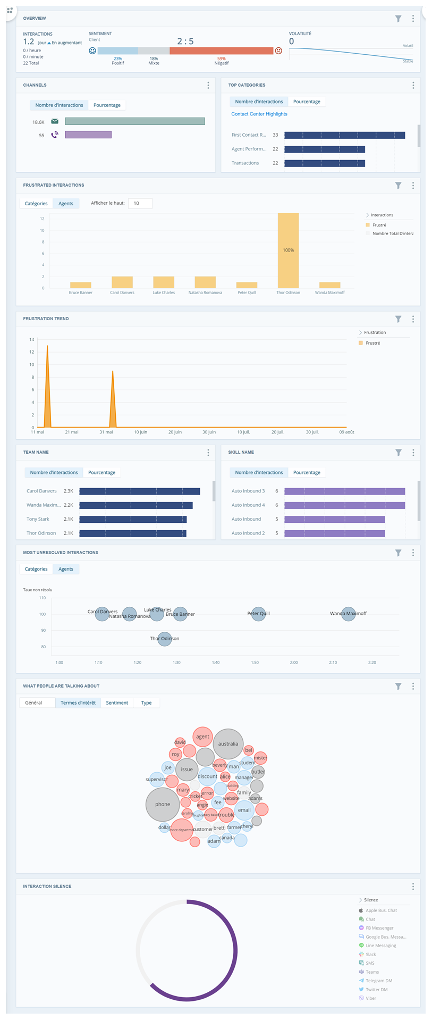The height and width of the screenshot is (1020, 432).
Task: Click the happy face sentiment icon
Action: 92,51
